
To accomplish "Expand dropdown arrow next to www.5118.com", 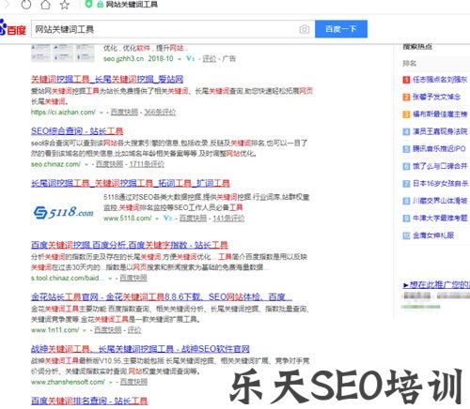I will [x=157, y=219].
